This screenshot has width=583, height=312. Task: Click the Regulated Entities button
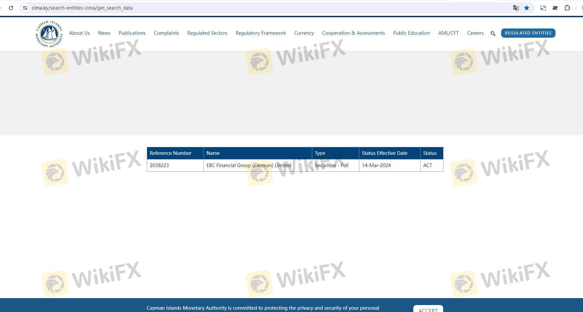[528, 33]
